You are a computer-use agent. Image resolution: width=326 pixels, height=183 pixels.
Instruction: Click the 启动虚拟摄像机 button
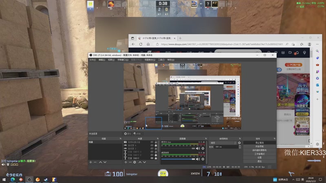click(260, 150)
